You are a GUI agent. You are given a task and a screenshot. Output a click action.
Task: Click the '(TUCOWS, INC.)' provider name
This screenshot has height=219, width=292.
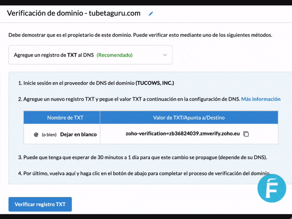pos(155,83)
